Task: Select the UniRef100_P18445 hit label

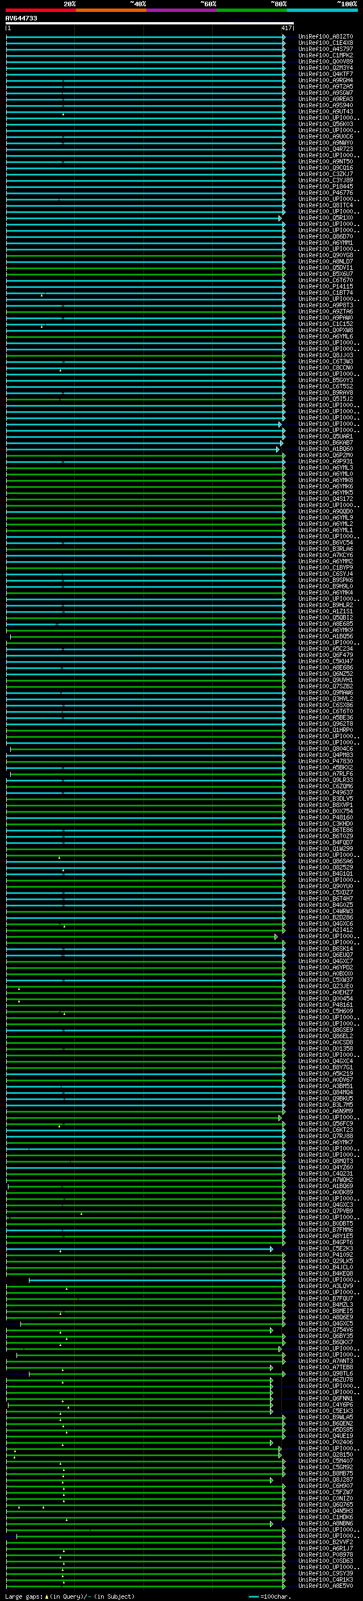Action: click(325, 186)
